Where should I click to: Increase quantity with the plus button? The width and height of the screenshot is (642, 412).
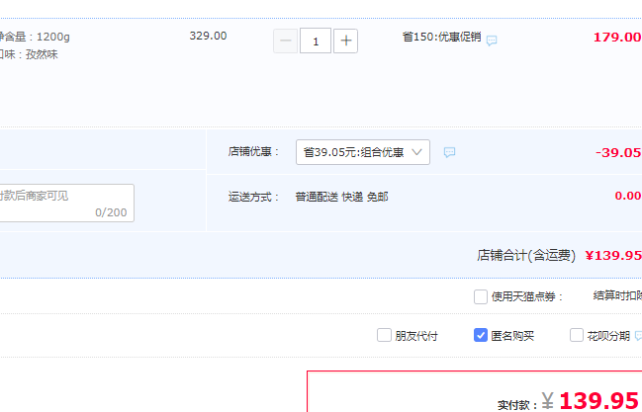[345, 41]
